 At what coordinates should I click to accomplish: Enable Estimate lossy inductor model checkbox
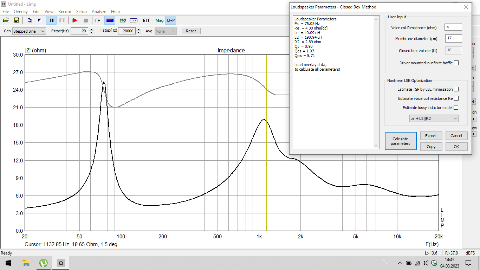click(456, 108)
